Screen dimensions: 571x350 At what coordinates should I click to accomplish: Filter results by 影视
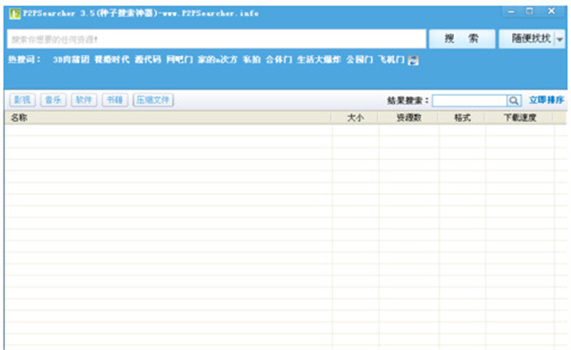pyautogui.click(x=23, y=100)
